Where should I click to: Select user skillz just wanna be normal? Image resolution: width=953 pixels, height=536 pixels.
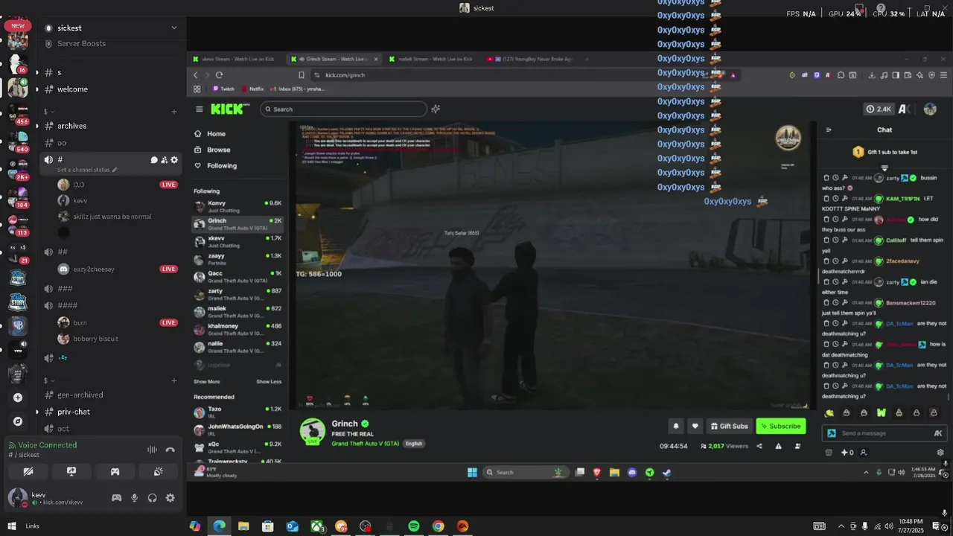click(x=104, y=217)
